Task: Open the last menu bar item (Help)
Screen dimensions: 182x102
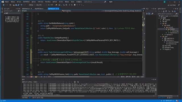Action: coord(79,2)
